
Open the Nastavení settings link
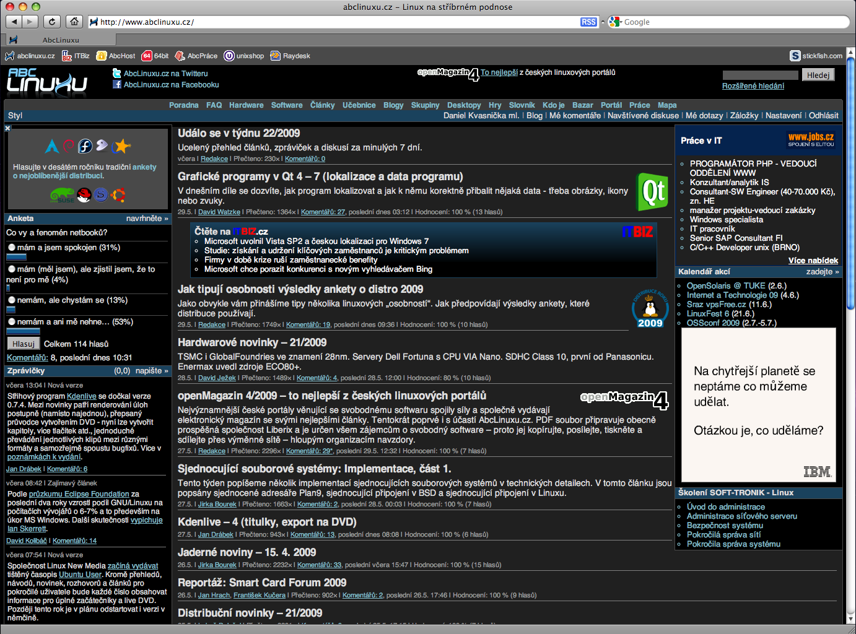(784, 116)
